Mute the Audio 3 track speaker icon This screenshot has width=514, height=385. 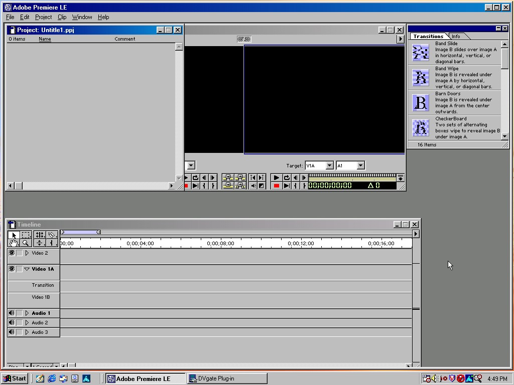pos(12,332)
